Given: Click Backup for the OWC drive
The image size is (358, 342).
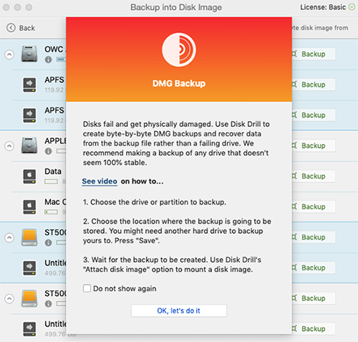Looking at the screenshot, I should point(314,54).
